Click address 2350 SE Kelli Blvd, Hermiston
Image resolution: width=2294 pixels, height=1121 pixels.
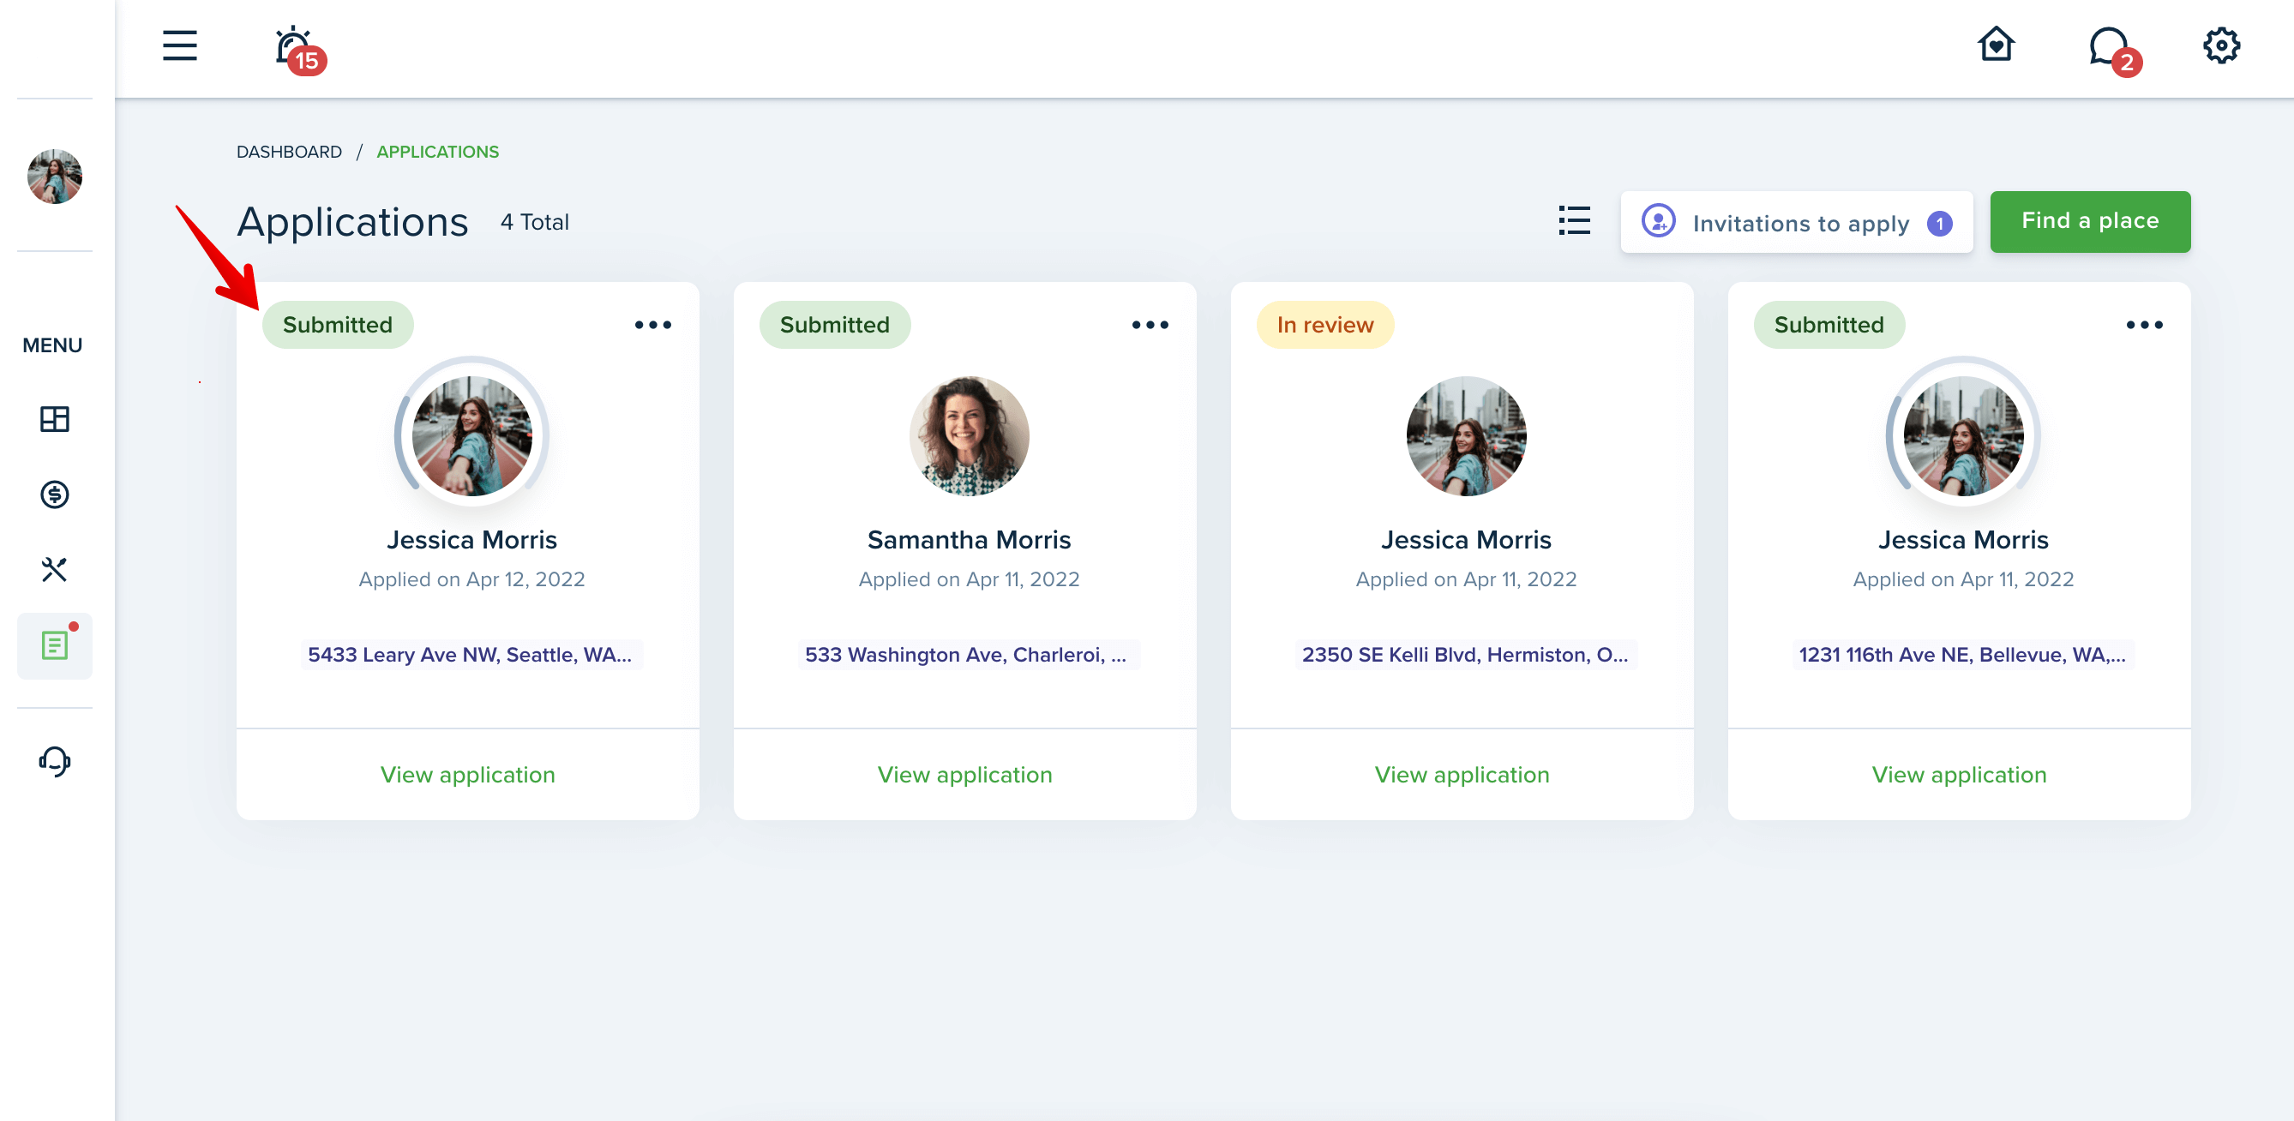coord(1465,655)
